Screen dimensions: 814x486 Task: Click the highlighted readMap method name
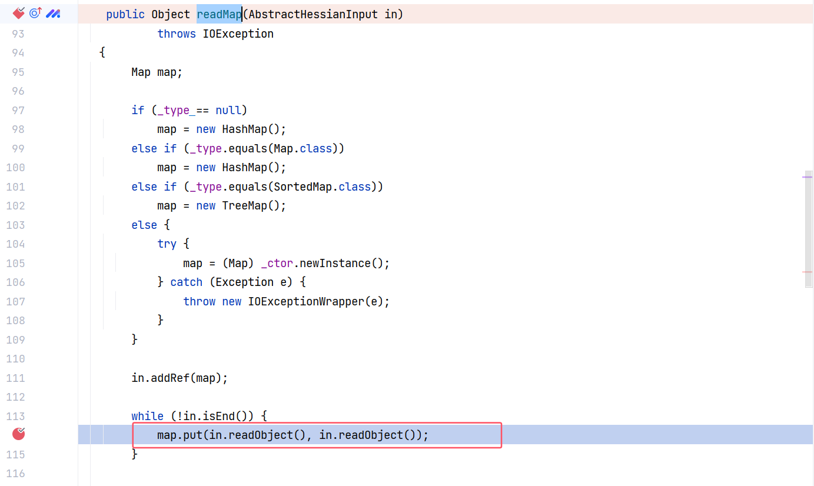(x=219, y=14)
